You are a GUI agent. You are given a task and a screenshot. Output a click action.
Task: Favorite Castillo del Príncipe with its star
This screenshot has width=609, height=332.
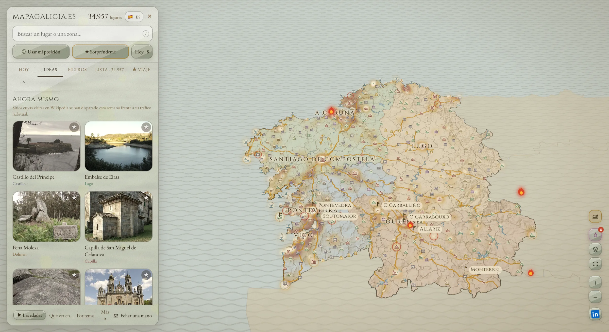74,127
